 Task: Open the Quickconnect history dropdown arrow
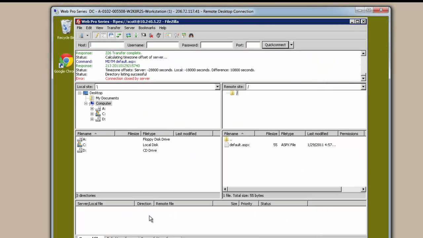click(291, 45)
